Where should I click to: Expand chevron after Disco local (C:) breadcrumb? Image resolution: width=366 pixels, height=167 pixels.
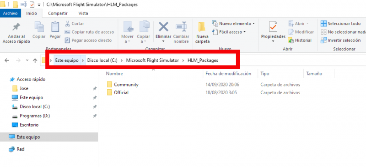point(122,61)
